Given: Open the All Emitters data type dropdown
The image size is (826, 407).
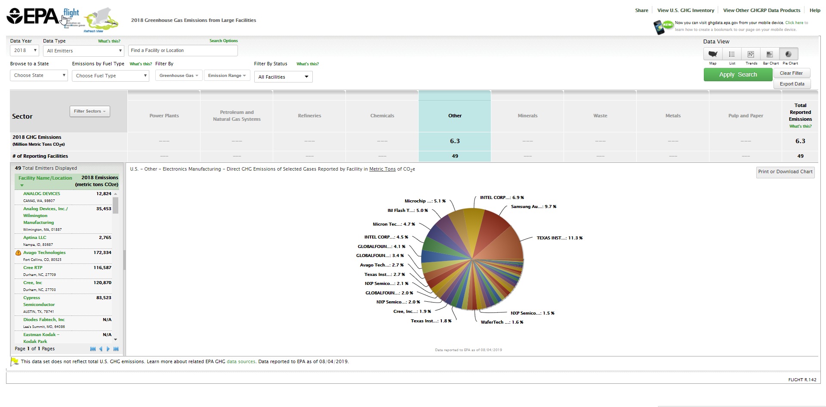Looking at the screenshot, I should [83, 51].
